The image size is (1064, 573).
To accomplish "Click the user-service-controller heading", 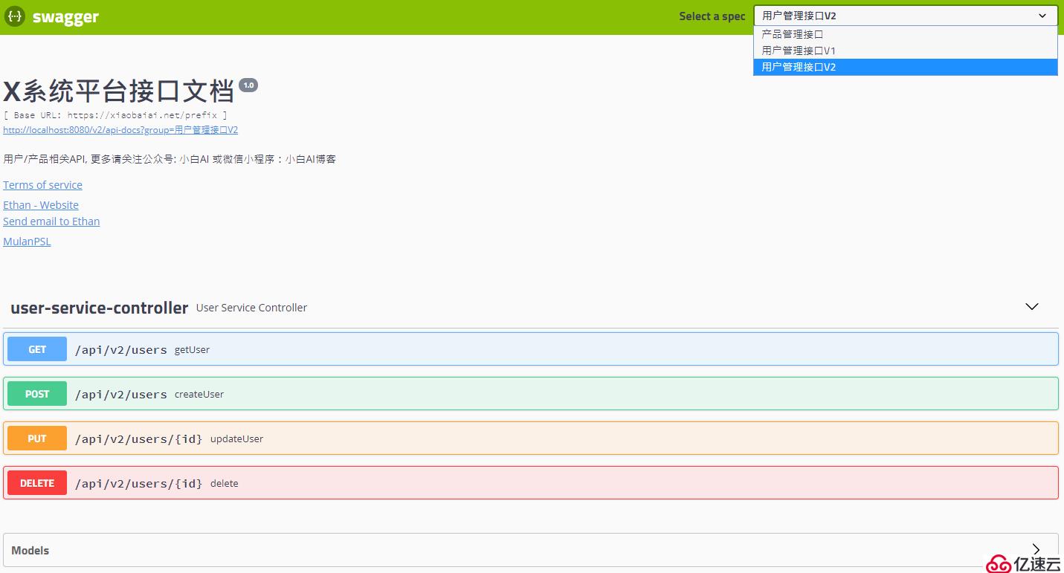I will tap(99, 308).
